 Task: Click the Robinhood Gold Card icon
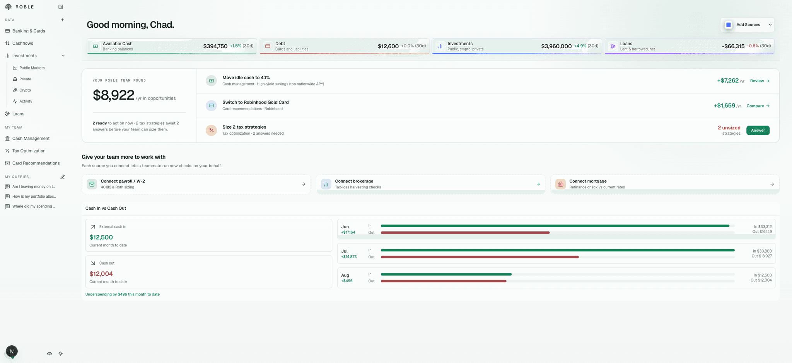[x=211, y=105]
